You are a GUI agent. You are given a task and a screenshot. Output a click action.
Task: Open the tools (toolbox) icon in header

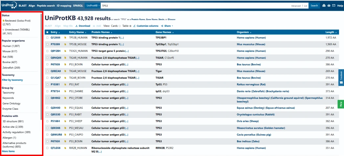[x=324, y=6]
